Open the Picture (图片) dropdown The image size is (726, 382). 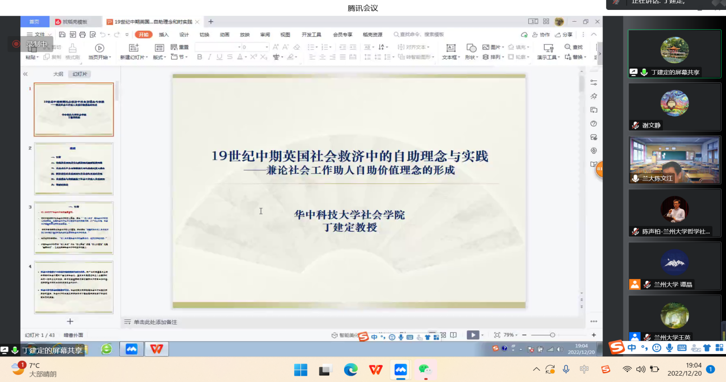click(493, 47)
